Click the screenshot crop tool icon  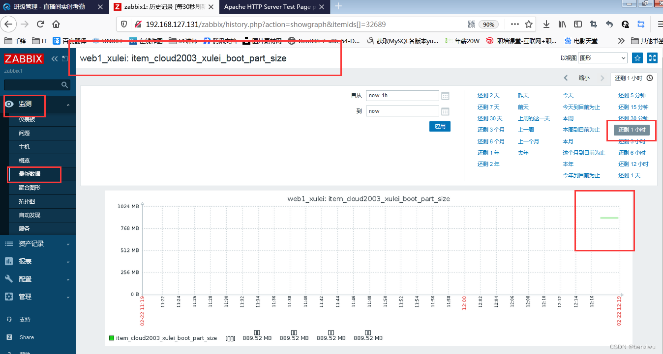point(594,24)
